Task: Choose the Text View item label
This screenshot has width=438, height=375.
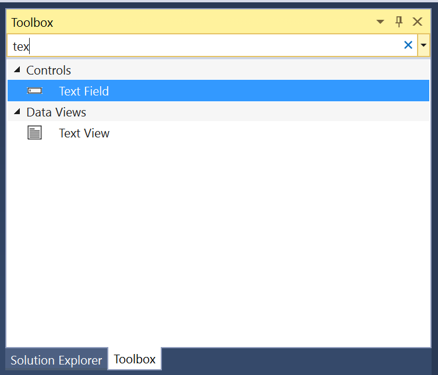Action: (x=84, y=133)
